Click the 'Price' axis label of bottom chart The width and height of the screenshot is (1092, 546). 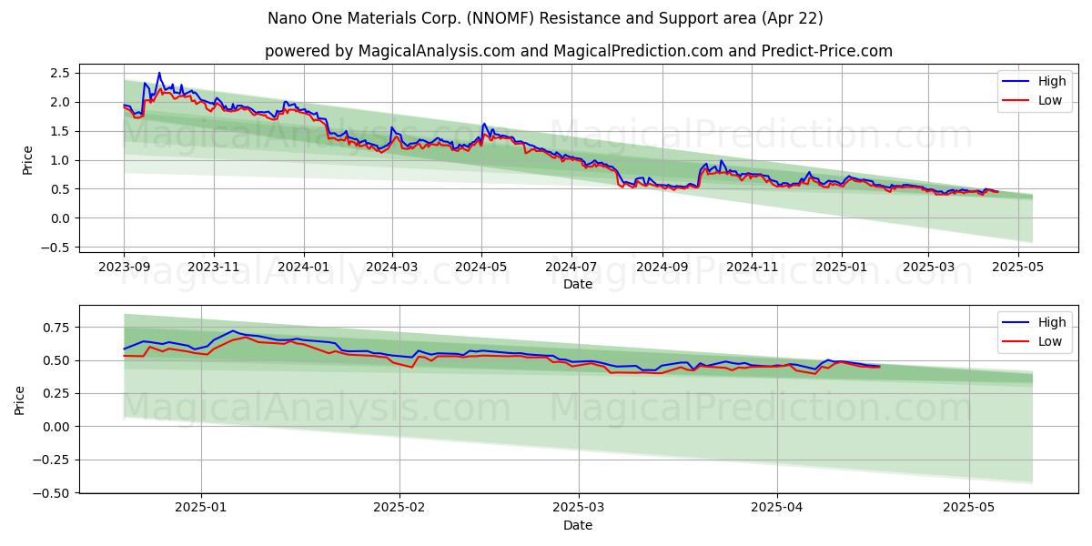20,399
